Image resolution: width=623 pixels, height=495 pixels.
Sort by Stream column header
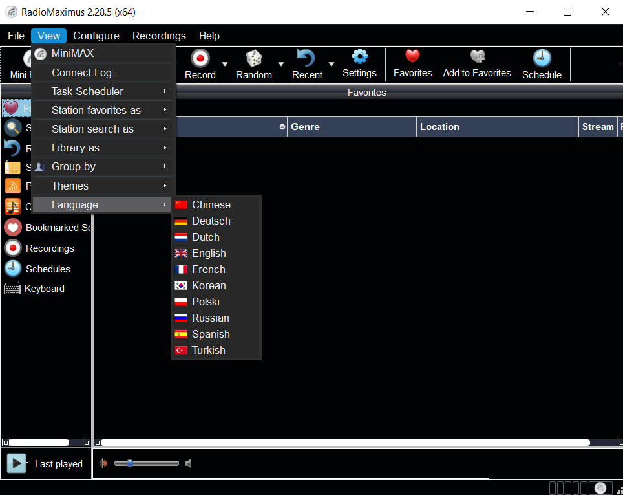(x=598, y=127)
